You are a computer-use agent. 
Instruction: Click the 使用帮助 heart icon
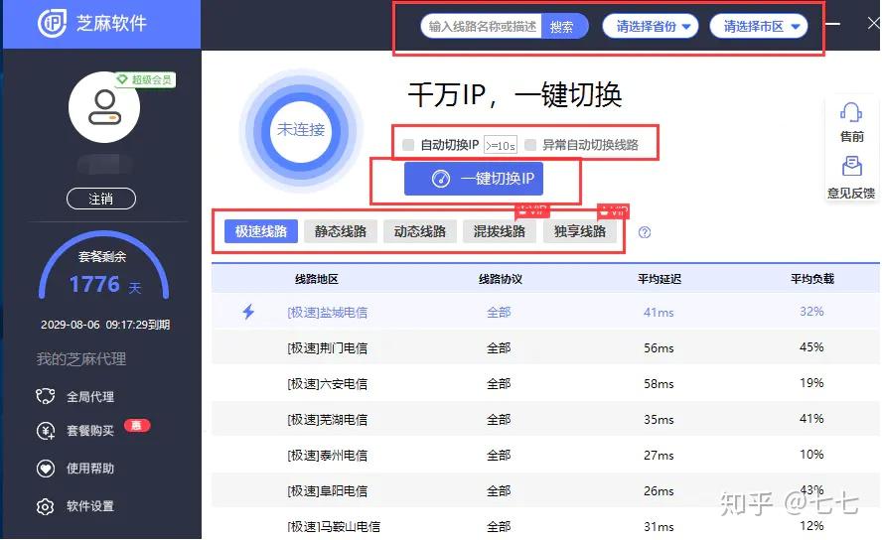[x=45, y=469]
